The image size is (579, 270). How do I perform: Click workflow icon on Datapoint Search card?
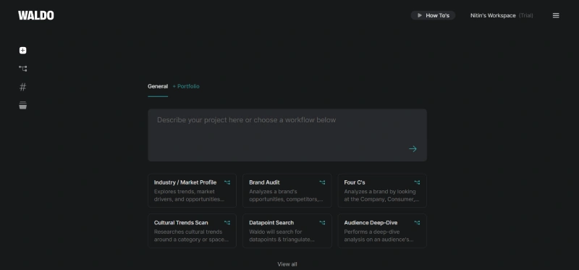pos(322,223)
